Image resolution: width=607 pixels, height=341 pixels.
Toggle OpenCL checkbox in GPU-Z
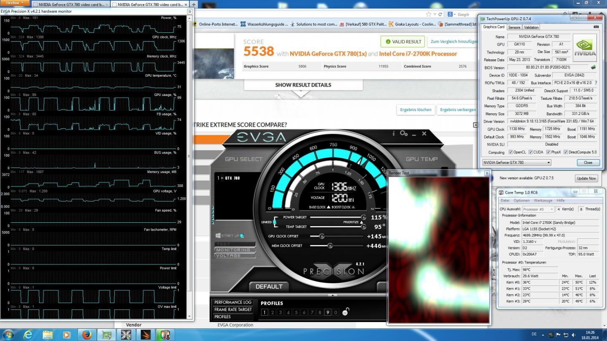[x=511, y=152]
